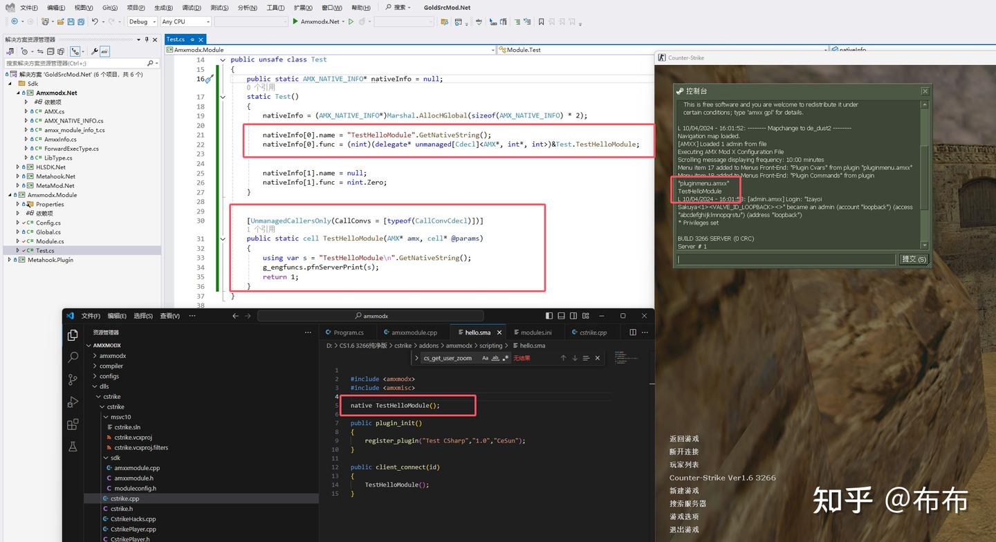
Task: Click the VS Code Testing flask icon
Action: coord(73,447)
